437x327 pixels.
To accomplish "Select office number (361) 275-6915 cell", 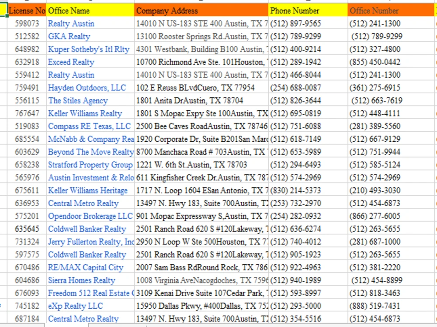I will tap(391, 88).
